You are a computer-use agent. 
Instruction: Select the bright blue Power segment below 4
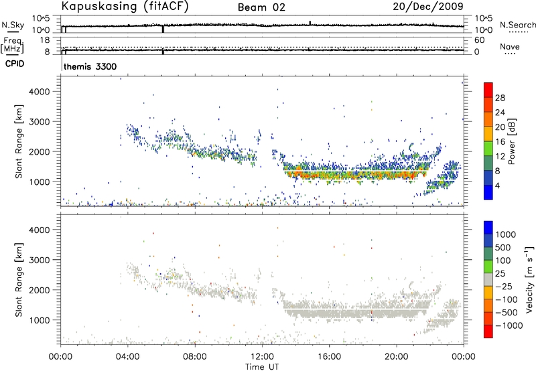click(x=488, y=192)
